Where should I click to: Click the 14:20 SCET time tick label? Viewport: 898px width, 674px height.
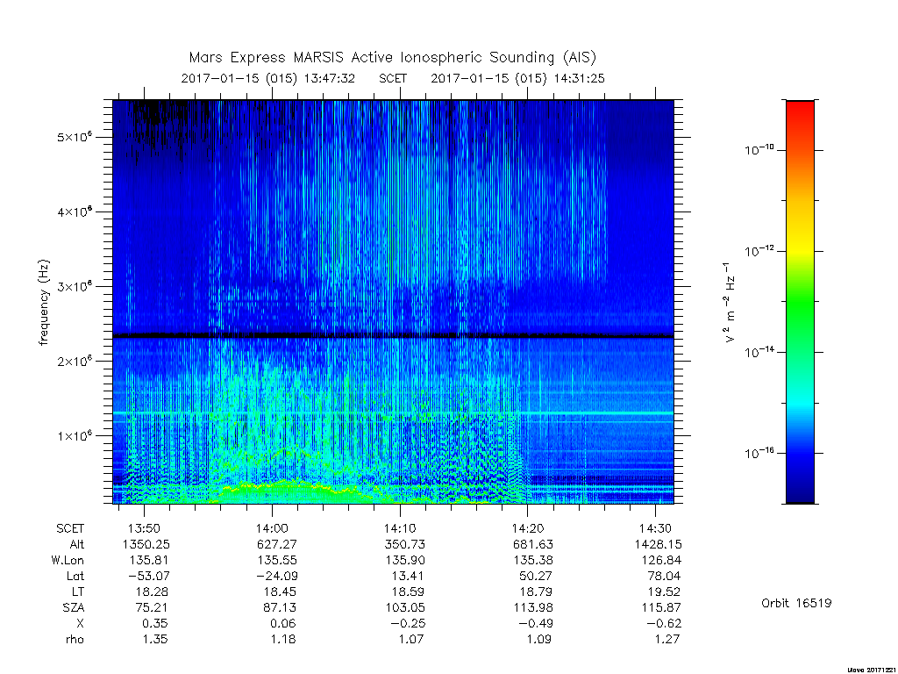[x=527, y=527]
